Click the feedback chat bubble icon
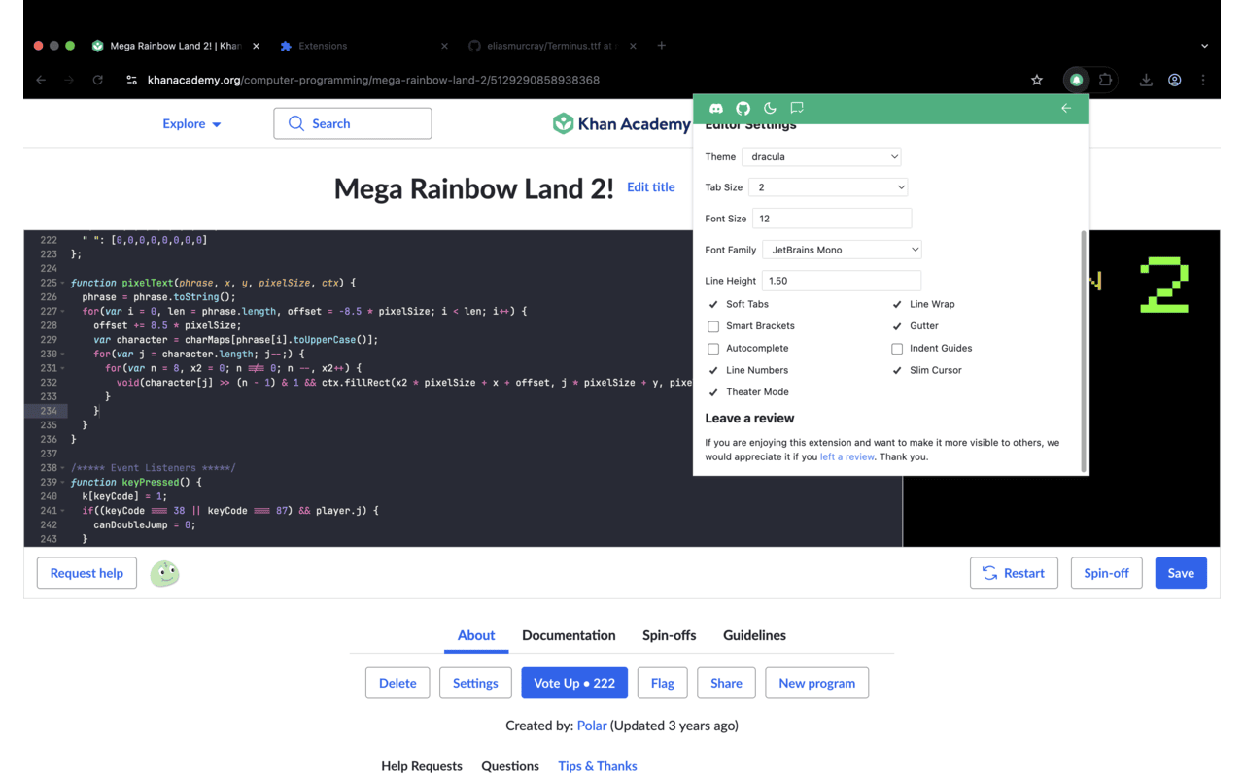Viewport: 1244px width, 777px height. point(797,109)
